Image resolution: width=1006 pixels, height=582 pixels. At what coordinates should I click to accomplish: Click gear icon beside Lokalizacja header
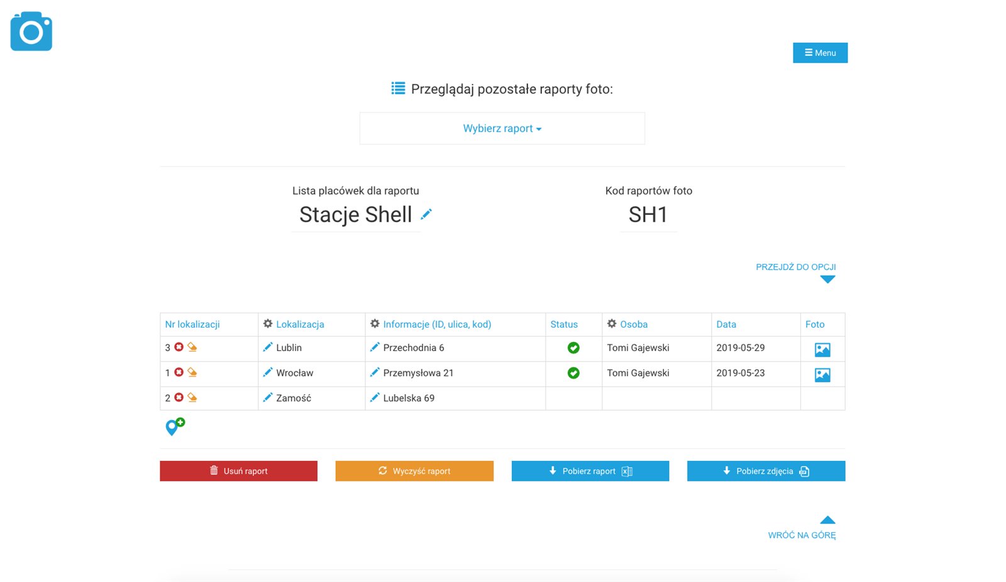[x=268, y=324]
